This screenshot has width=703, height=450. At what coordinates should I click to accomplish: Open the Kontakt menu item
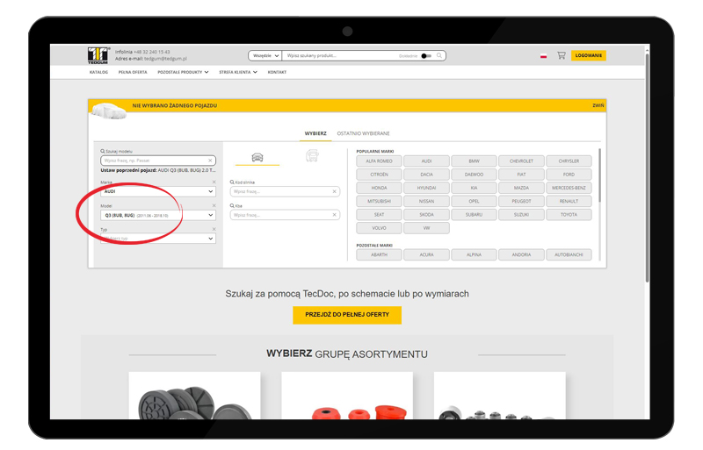click(x=277, y=72)
